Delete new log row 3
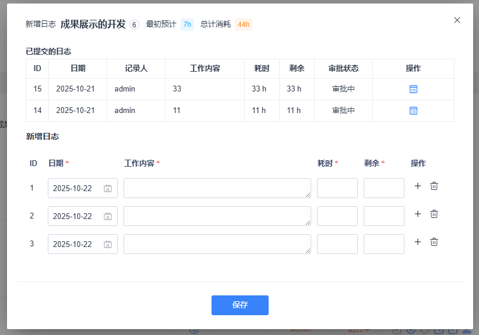479x335 pixels. point(434,242)
